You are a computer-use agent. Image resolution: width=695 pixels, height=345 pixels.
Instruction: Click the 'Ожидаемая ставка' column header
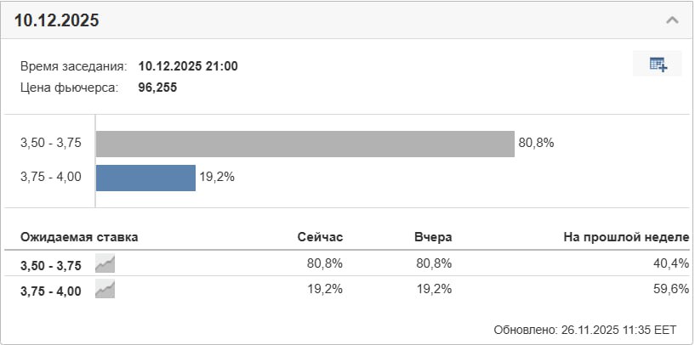[x=79, y=237]
